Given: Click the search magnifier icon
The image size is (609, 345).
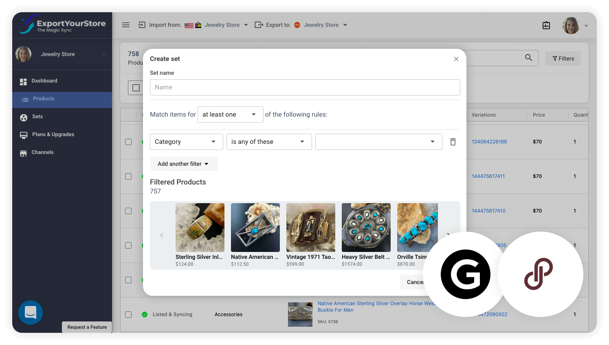Looking at the screenshot, I should (x=529, y=58).
